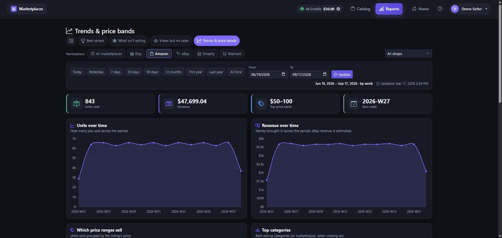This screenshot has width=502, height=238.
Task: Open the help question mark icon
Action: 440,9
